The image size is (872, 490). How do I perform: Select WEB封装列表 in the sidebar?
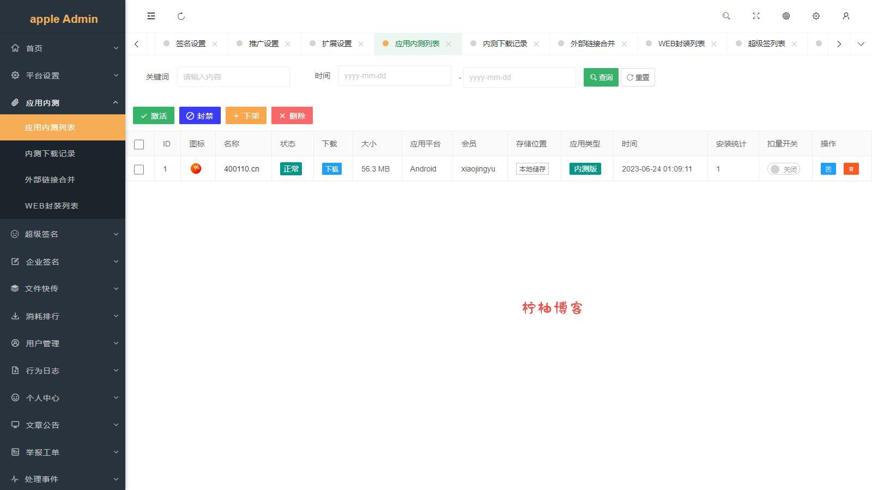(x=51, y=206)
